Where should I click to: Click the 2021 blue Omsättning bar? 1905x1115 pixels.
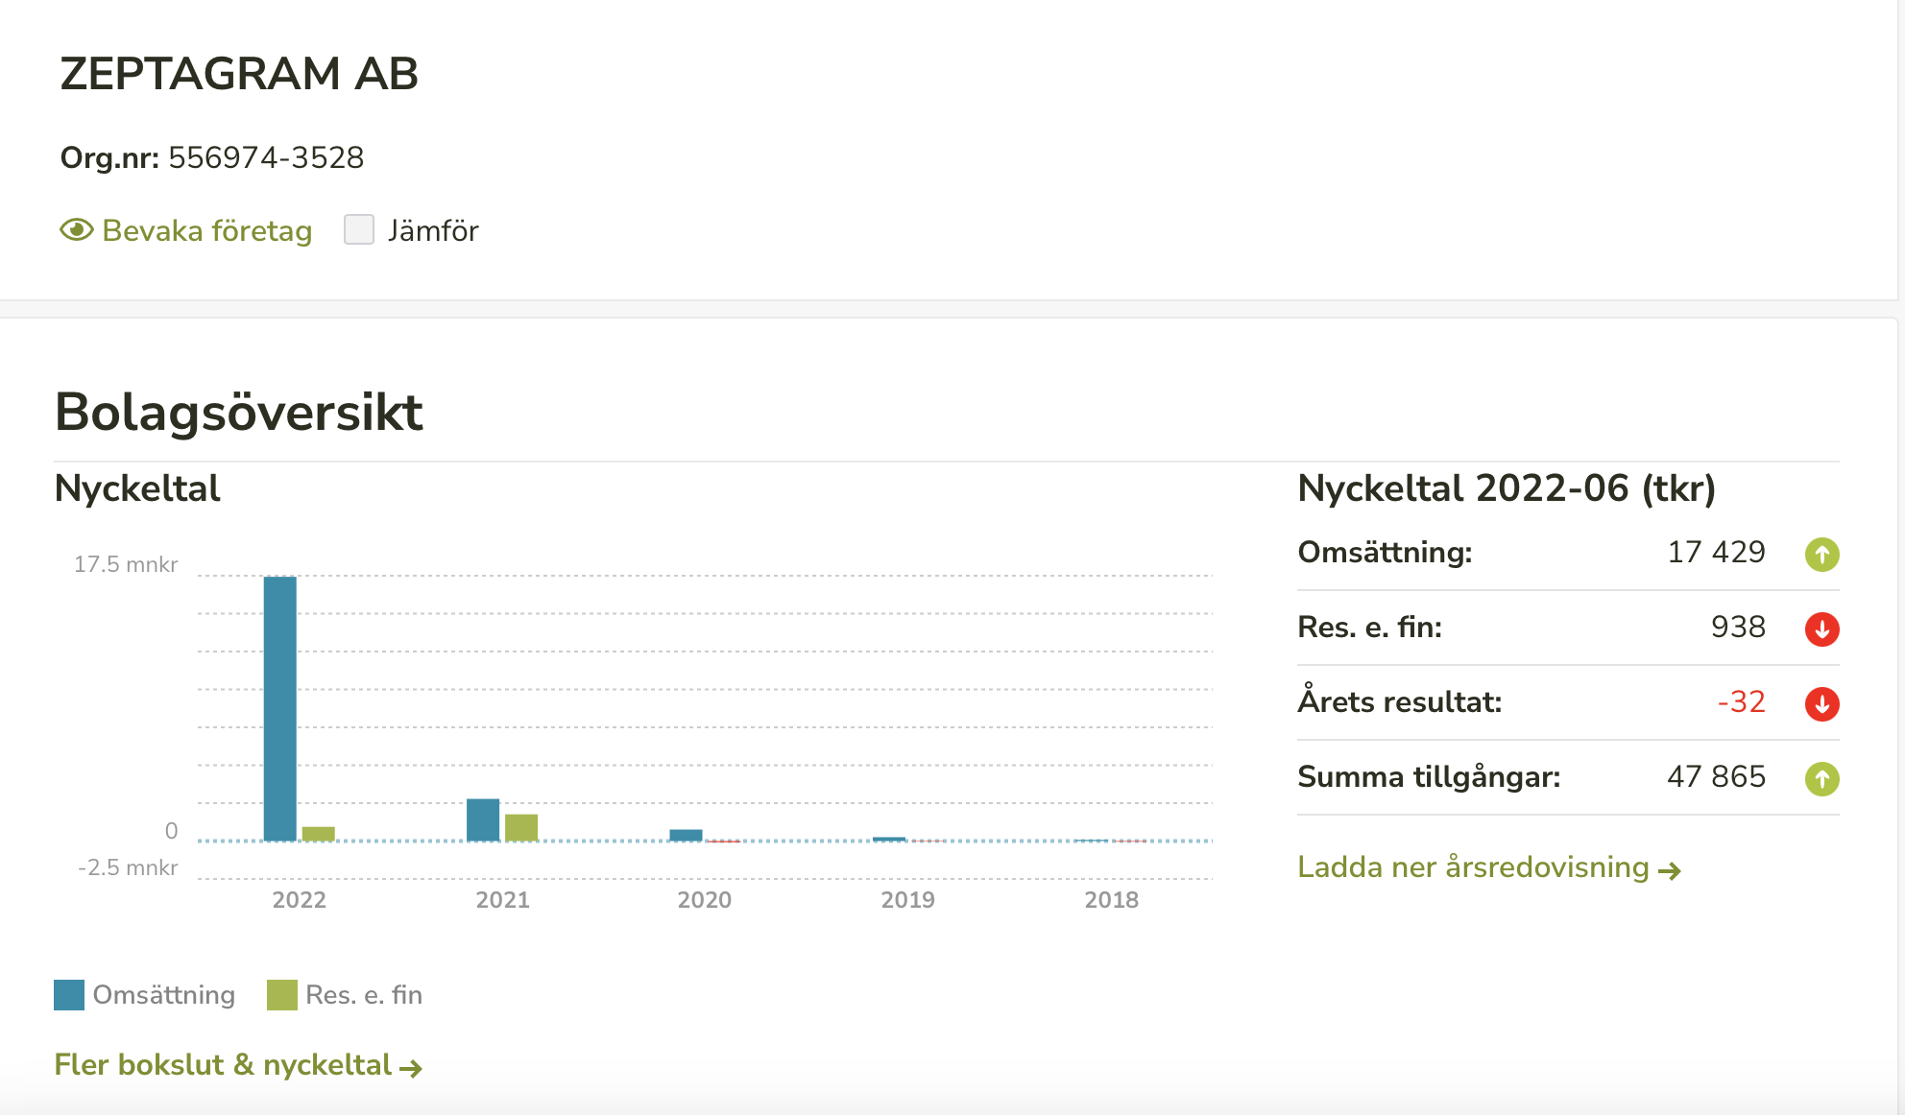pos(483,819)
